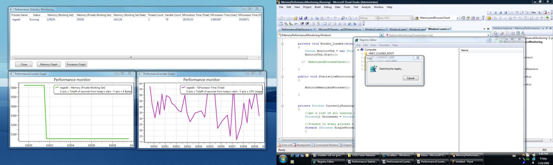Click the regedit memory legend line swatch
Viewport: 553px width, 165px height.
(57, 88)
